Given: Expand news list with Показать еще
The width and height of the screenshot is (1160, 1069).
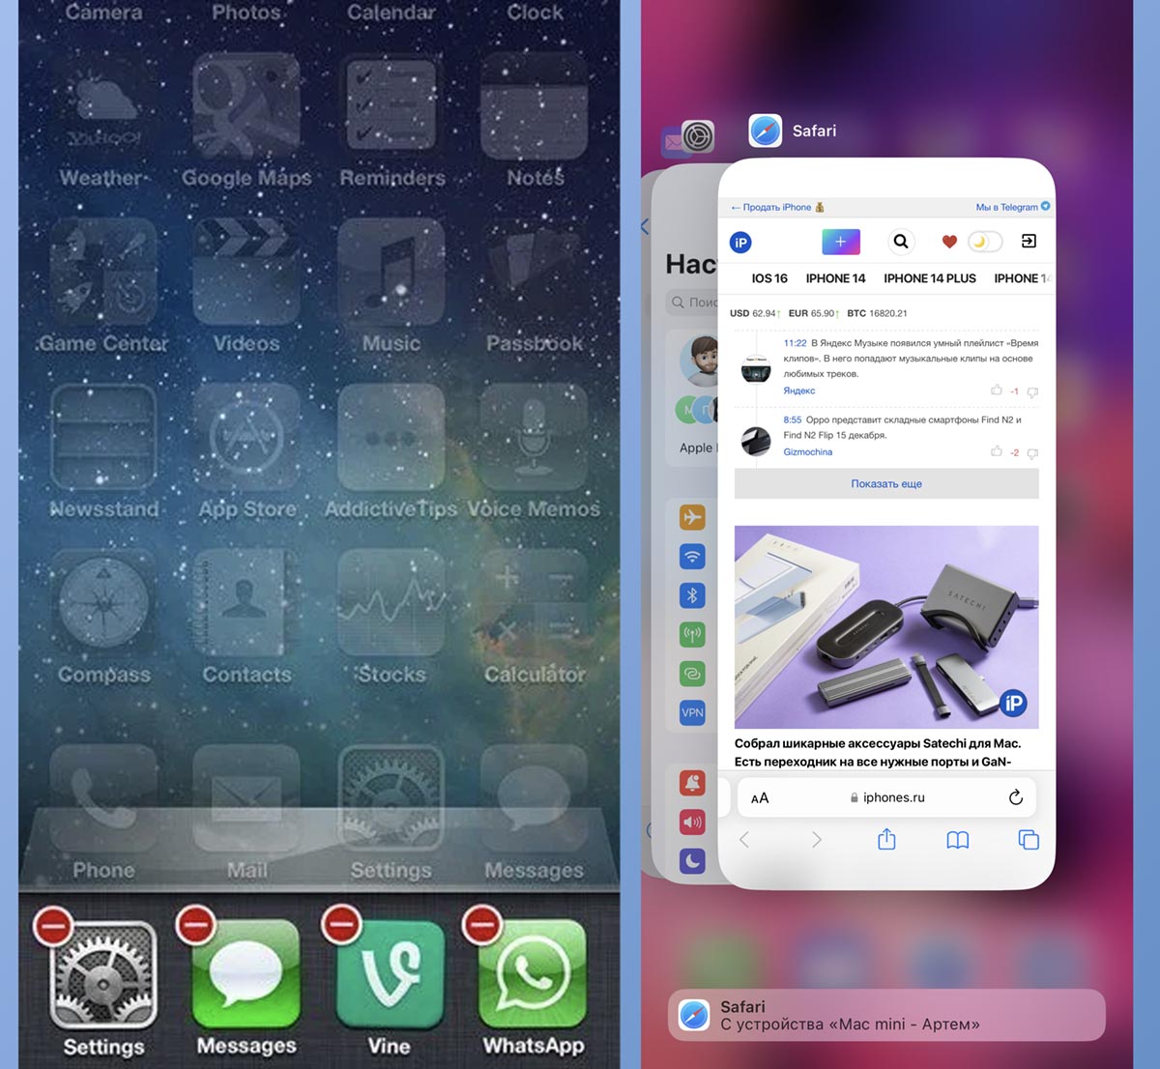Looking at the screenshot, I should pos(886,484).
